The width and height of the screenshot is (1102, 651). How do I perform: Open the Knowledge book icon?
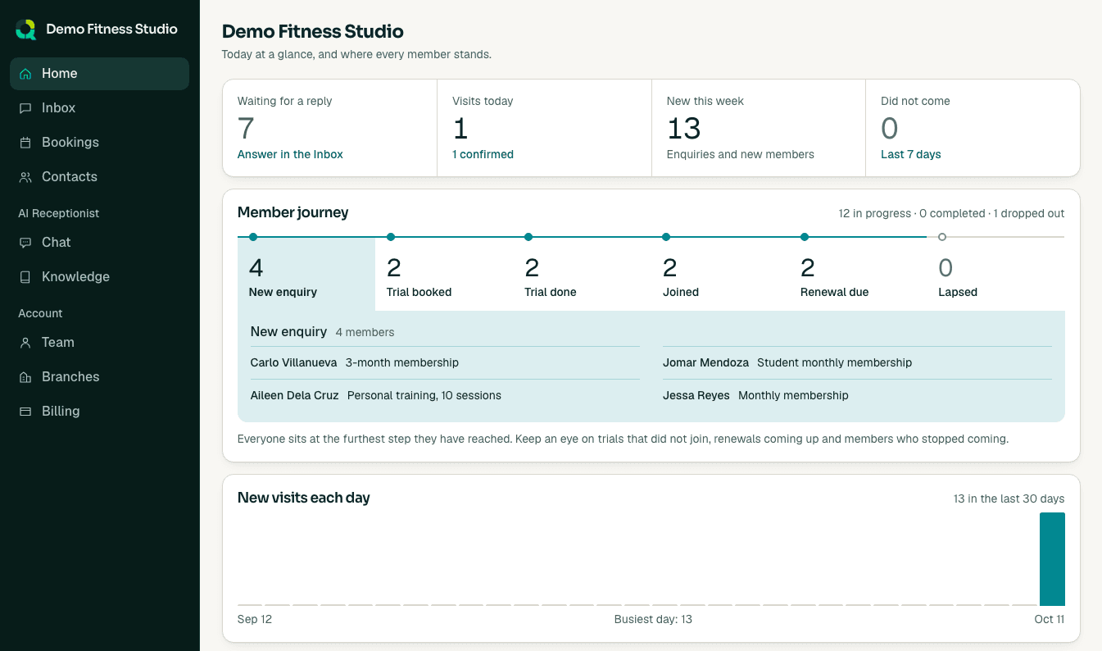(26, 277)
